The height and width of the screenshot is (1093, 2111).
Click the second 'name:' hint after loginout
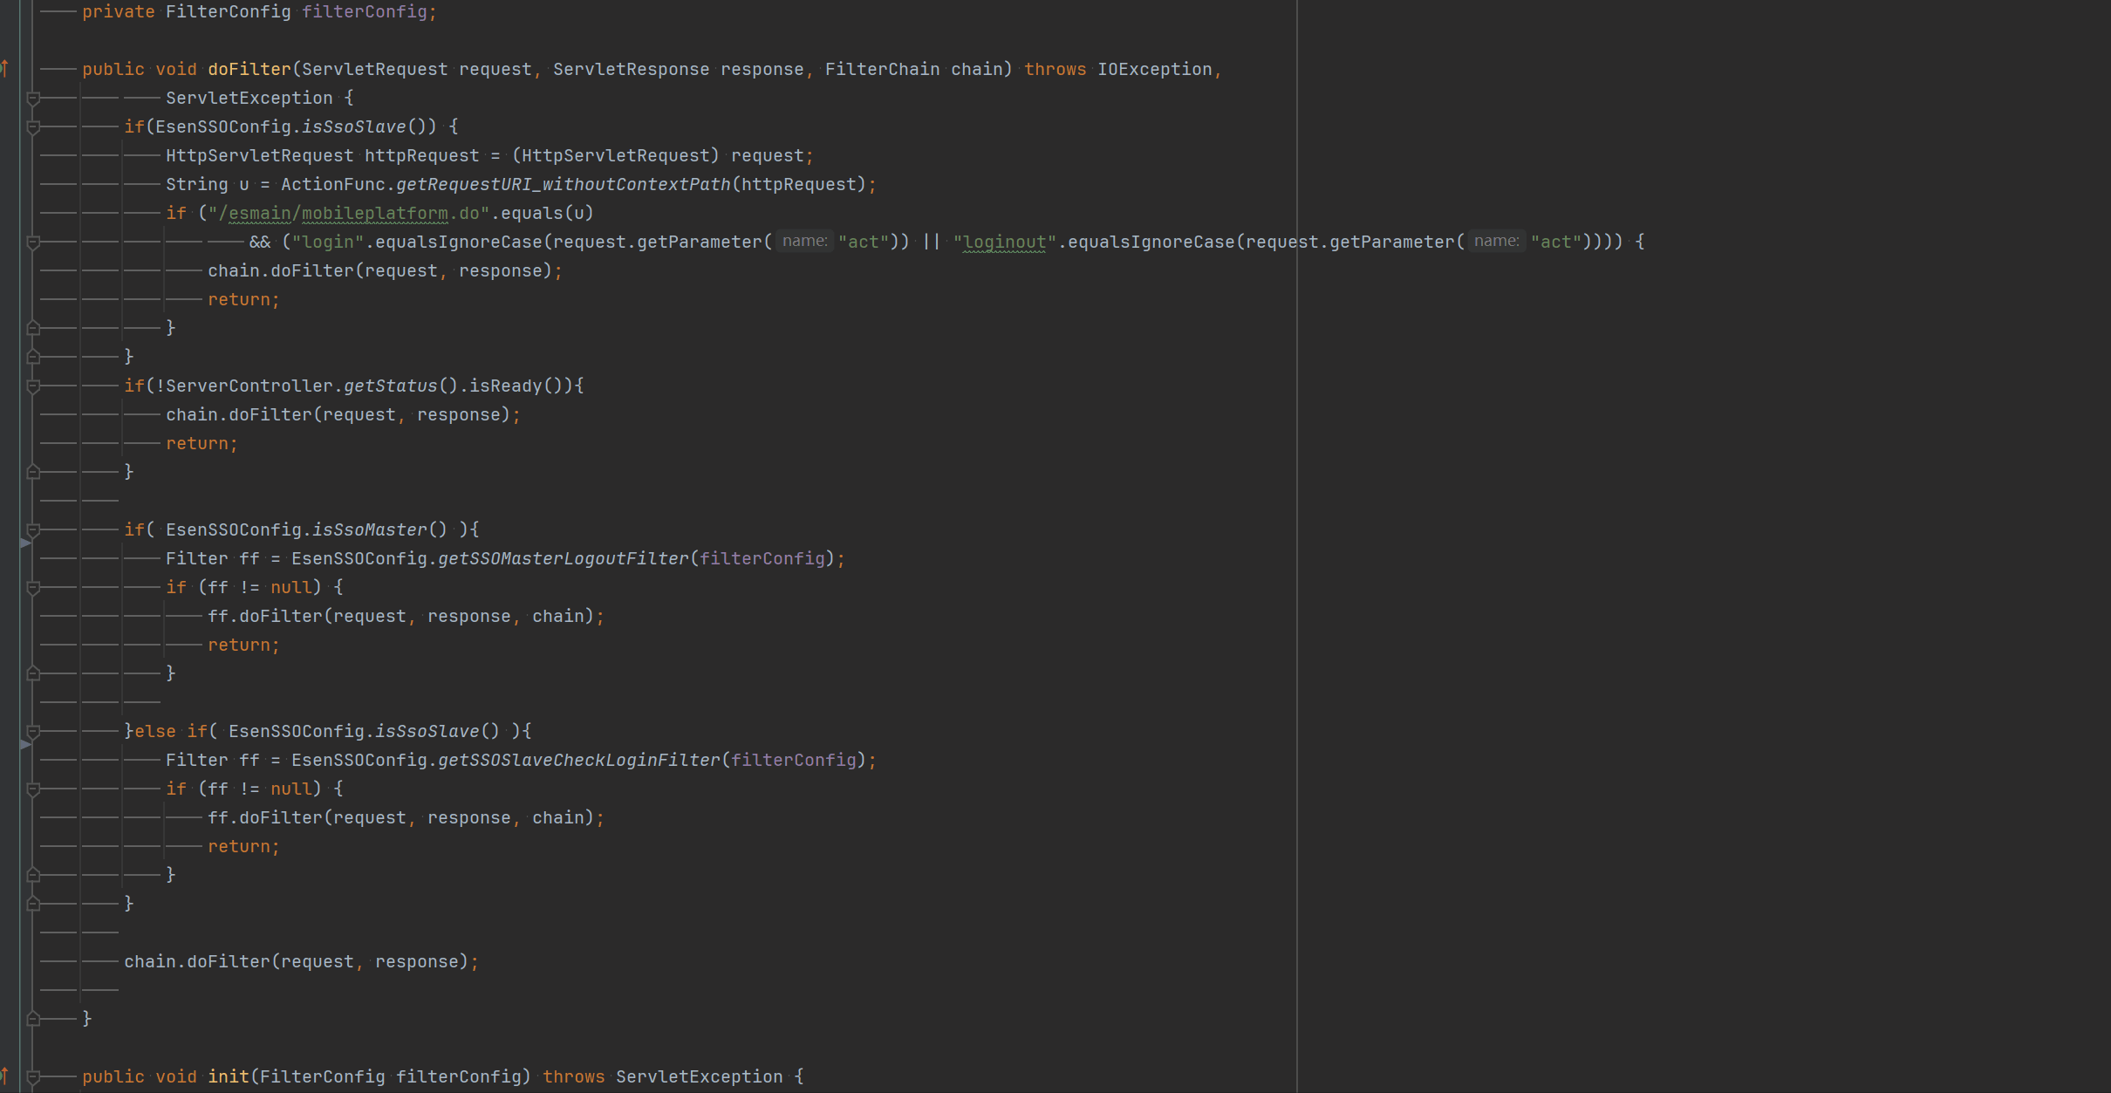click(1496, 242)
